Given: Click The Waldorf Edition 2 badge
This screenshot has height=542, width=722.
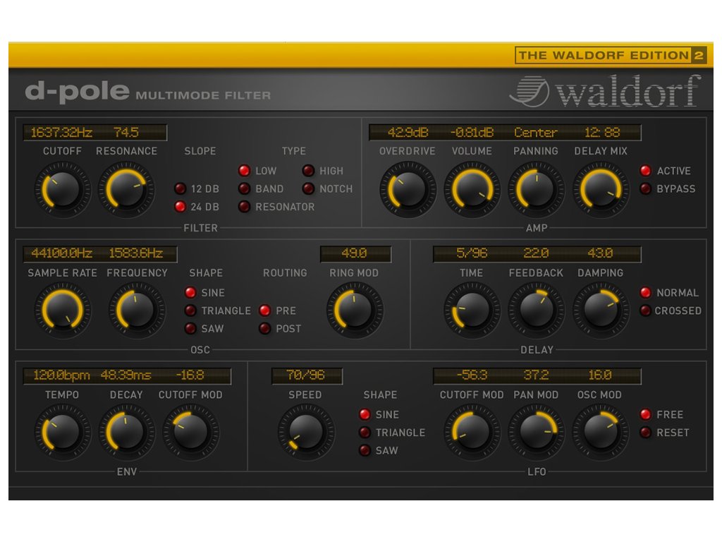Looking at the screenshot, I should tap(611, 55).
